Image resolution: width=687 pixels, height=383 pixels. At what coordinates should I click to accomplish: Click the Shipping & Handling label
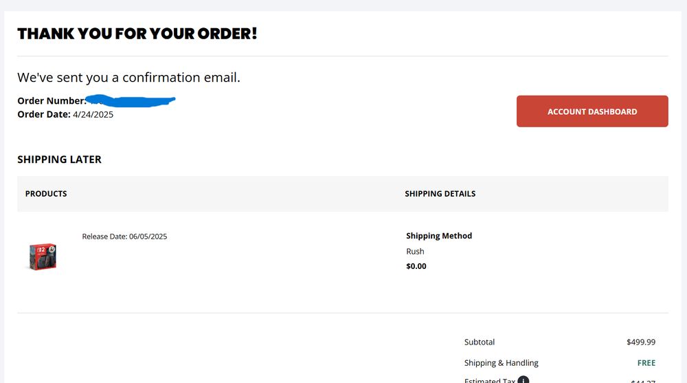coord(502,363)
